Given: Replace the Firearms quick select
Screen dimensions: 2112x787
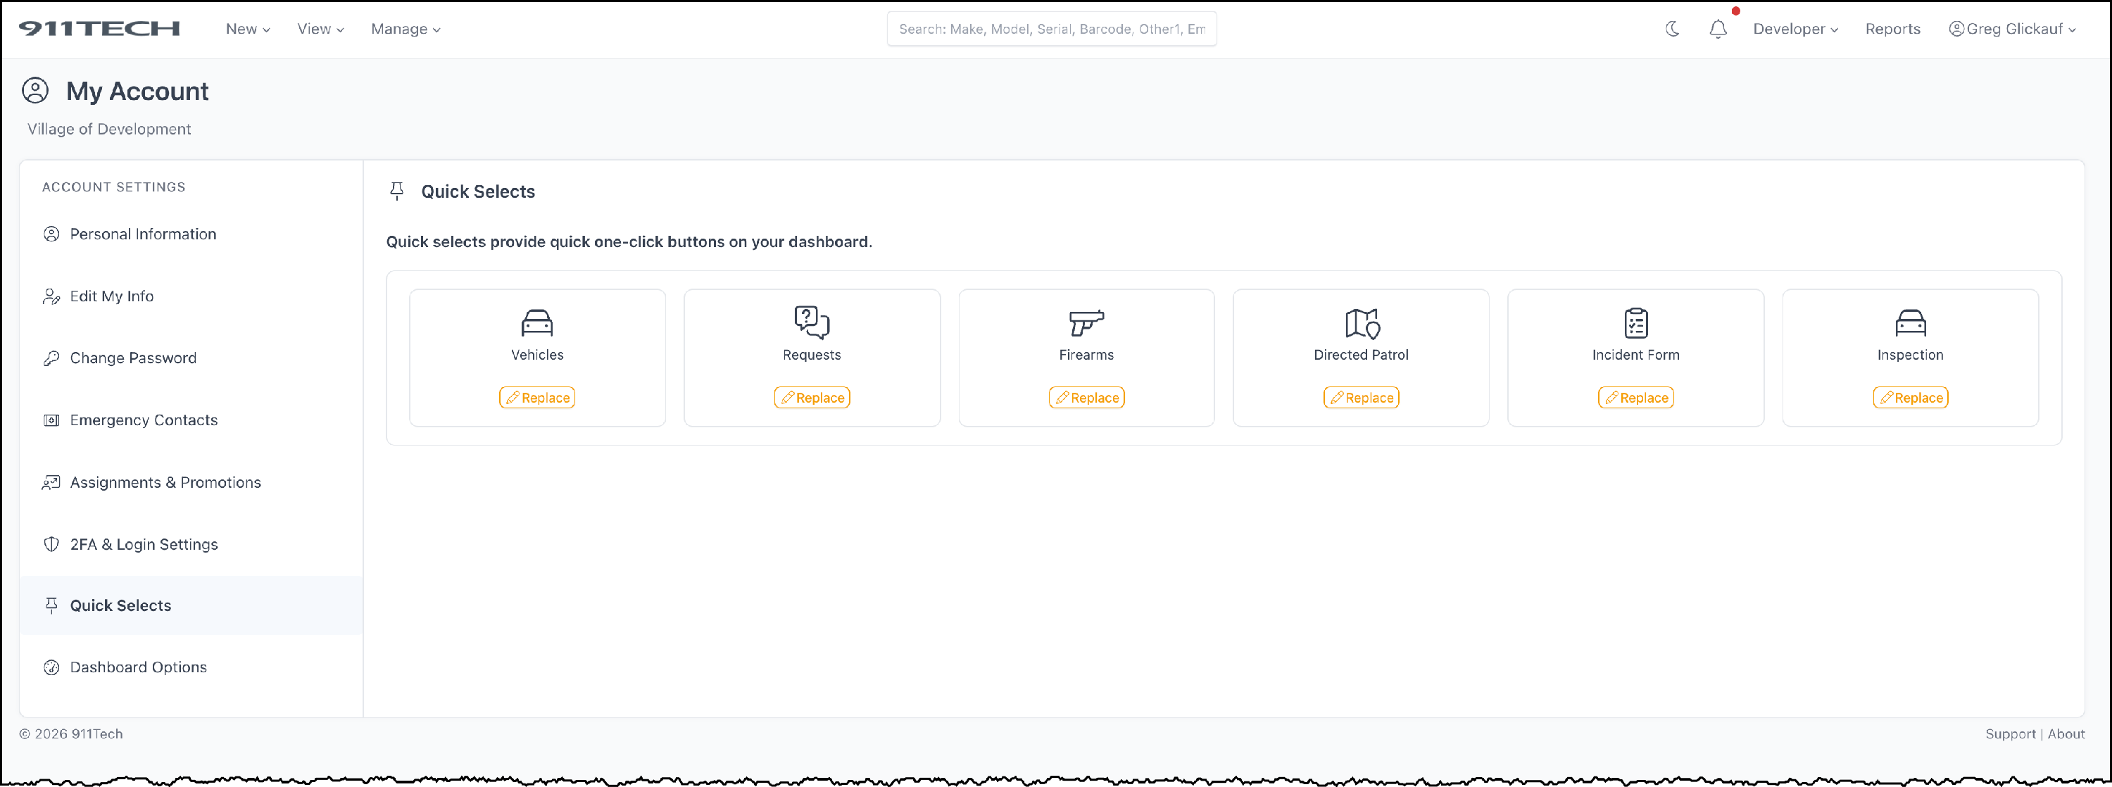Looking at the screenshot, I should (1086, 398).
